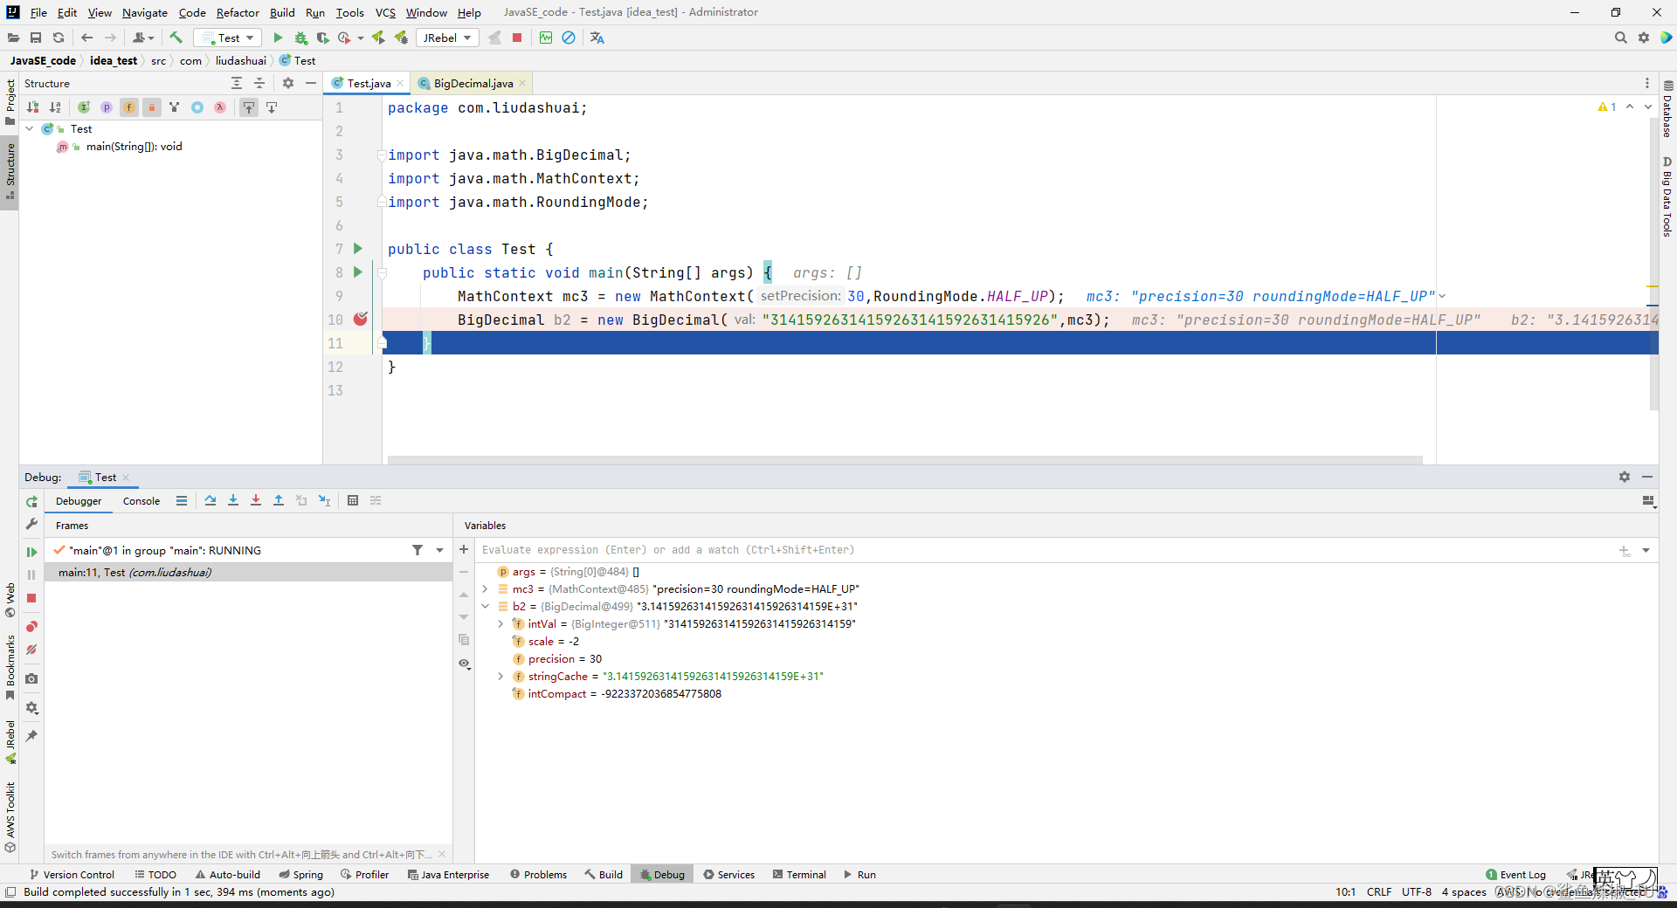Switch to the BigDecimal.java editor tab
Viewport: 1677px width, 908px height.
click(473, 83)
